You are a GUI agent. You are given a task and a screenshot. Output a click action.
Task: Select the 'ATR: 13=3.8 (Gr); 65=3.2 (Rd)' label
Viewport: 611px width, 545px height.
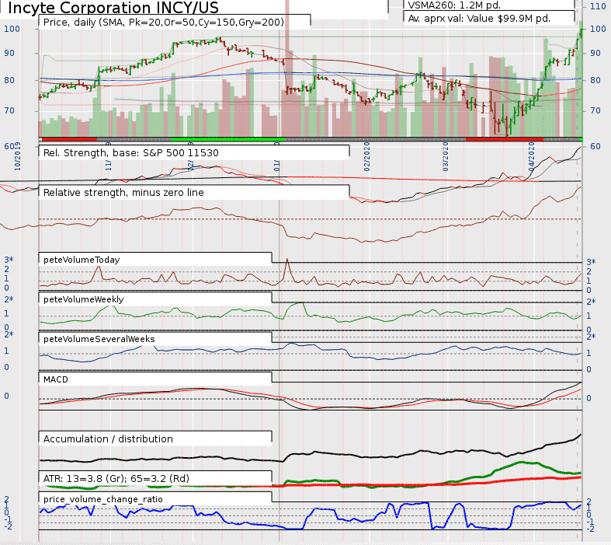[116, 479]
